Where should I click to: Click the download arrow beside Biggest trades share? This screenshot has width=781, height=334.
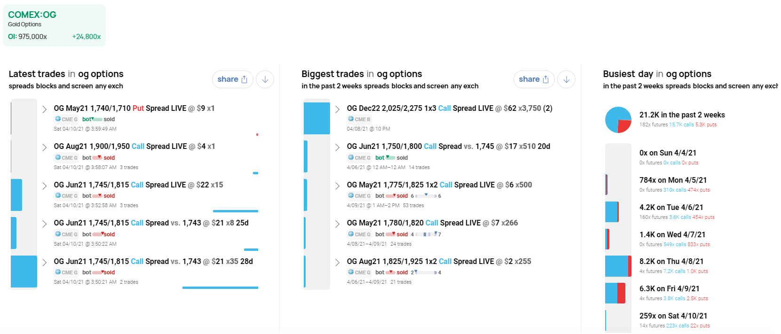[567, 79]
